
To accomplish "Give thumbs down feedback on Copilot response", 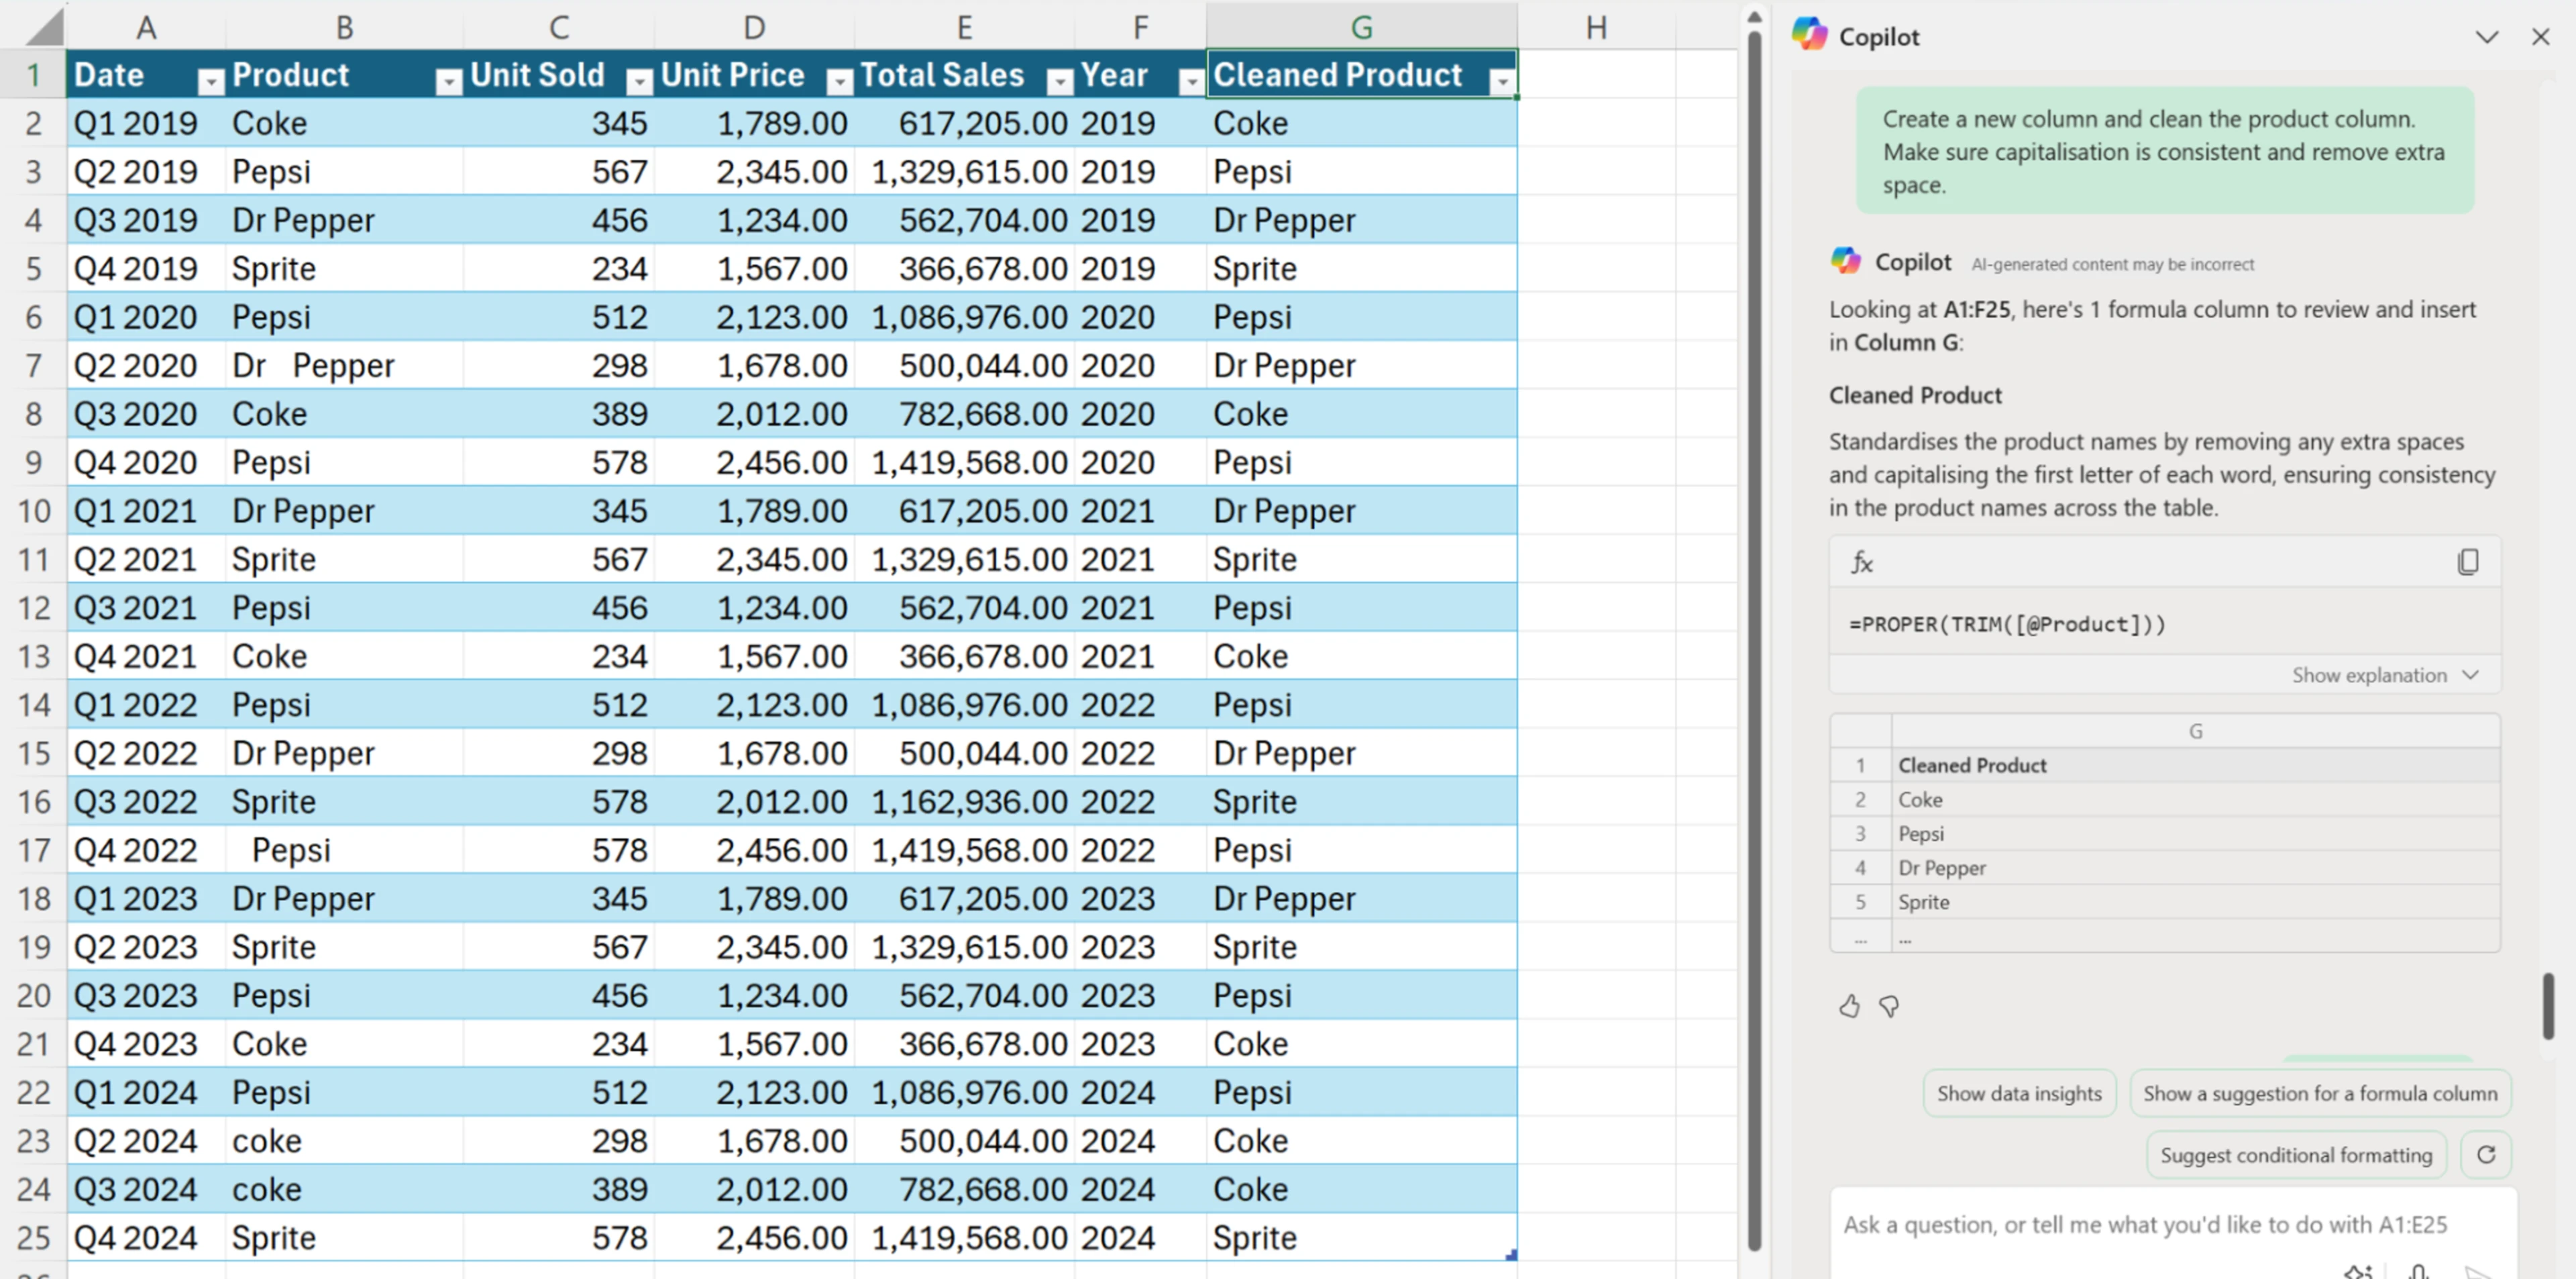I will 1889,1006.
